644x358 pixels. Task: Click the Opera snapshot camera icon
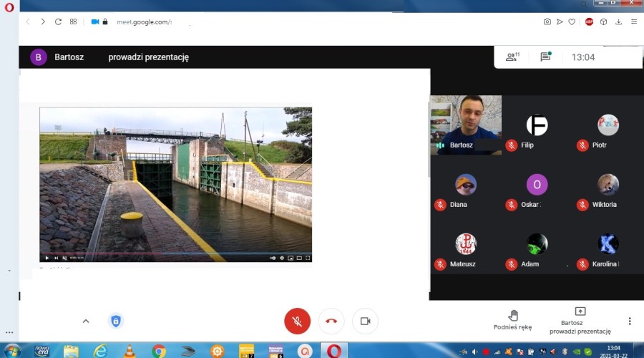[547, 21]
